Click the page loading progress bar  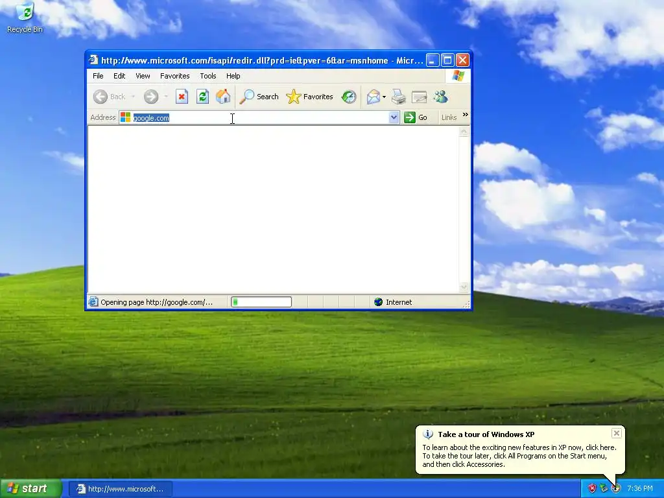click(x=261, y=302)
